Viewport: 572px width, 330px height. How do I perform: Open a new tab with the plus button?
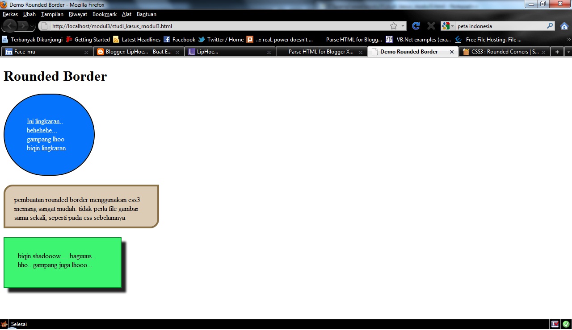click(557, 51)
